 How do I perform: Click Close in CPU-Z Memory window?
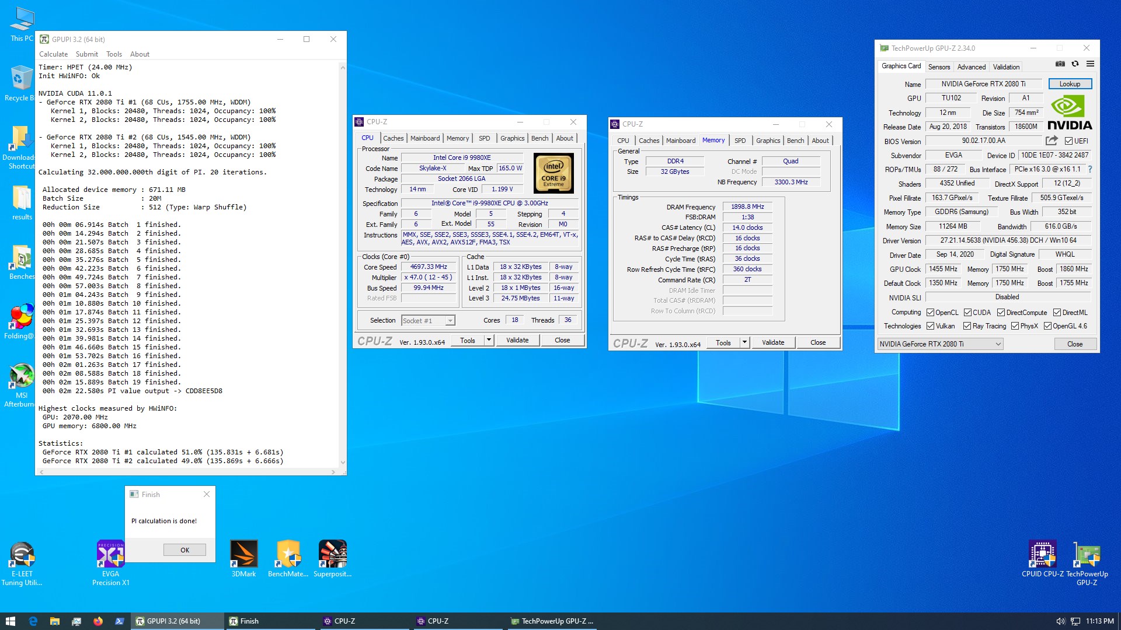818,342
